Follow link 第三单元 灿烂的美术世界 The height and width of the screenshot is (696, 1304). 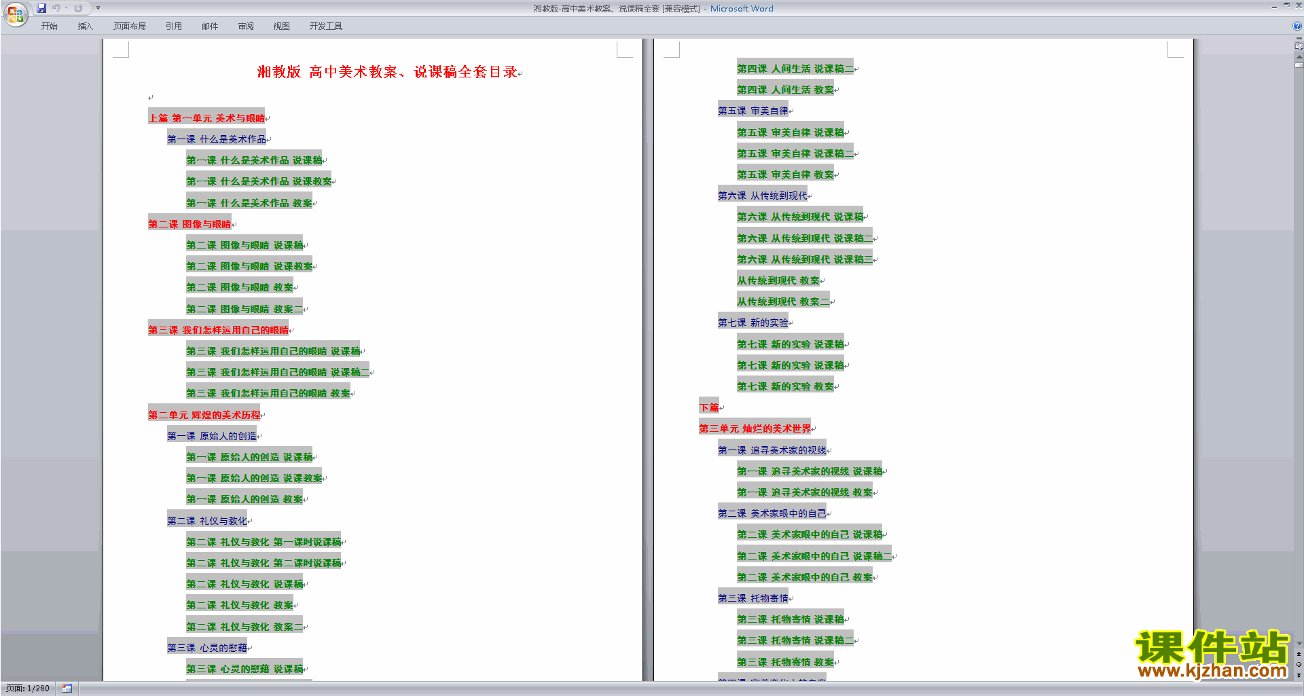point(755,428)
